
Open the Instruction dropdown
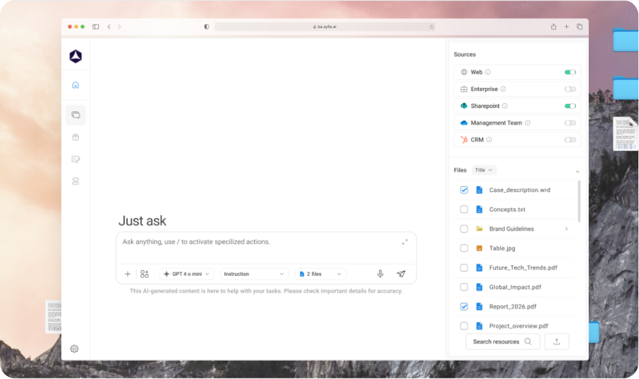click(x=254, y=274)
